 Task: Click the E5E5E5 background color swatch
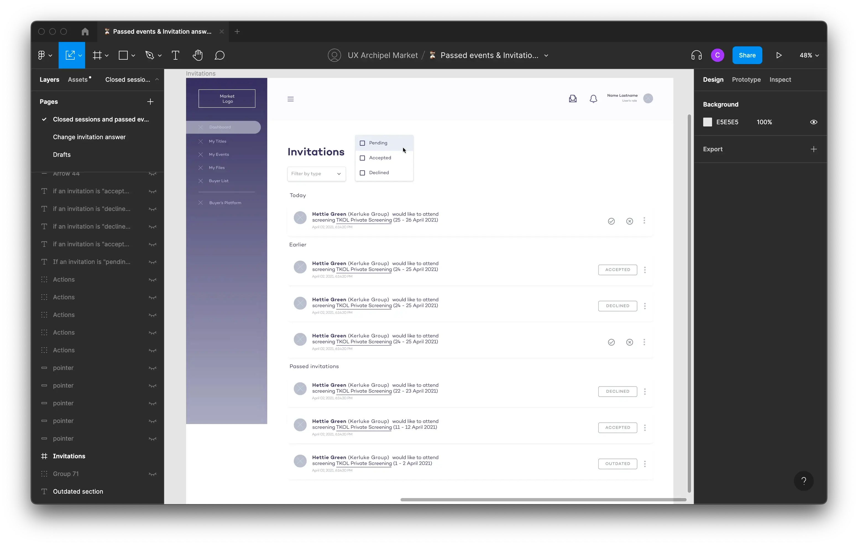pos(707,122)
